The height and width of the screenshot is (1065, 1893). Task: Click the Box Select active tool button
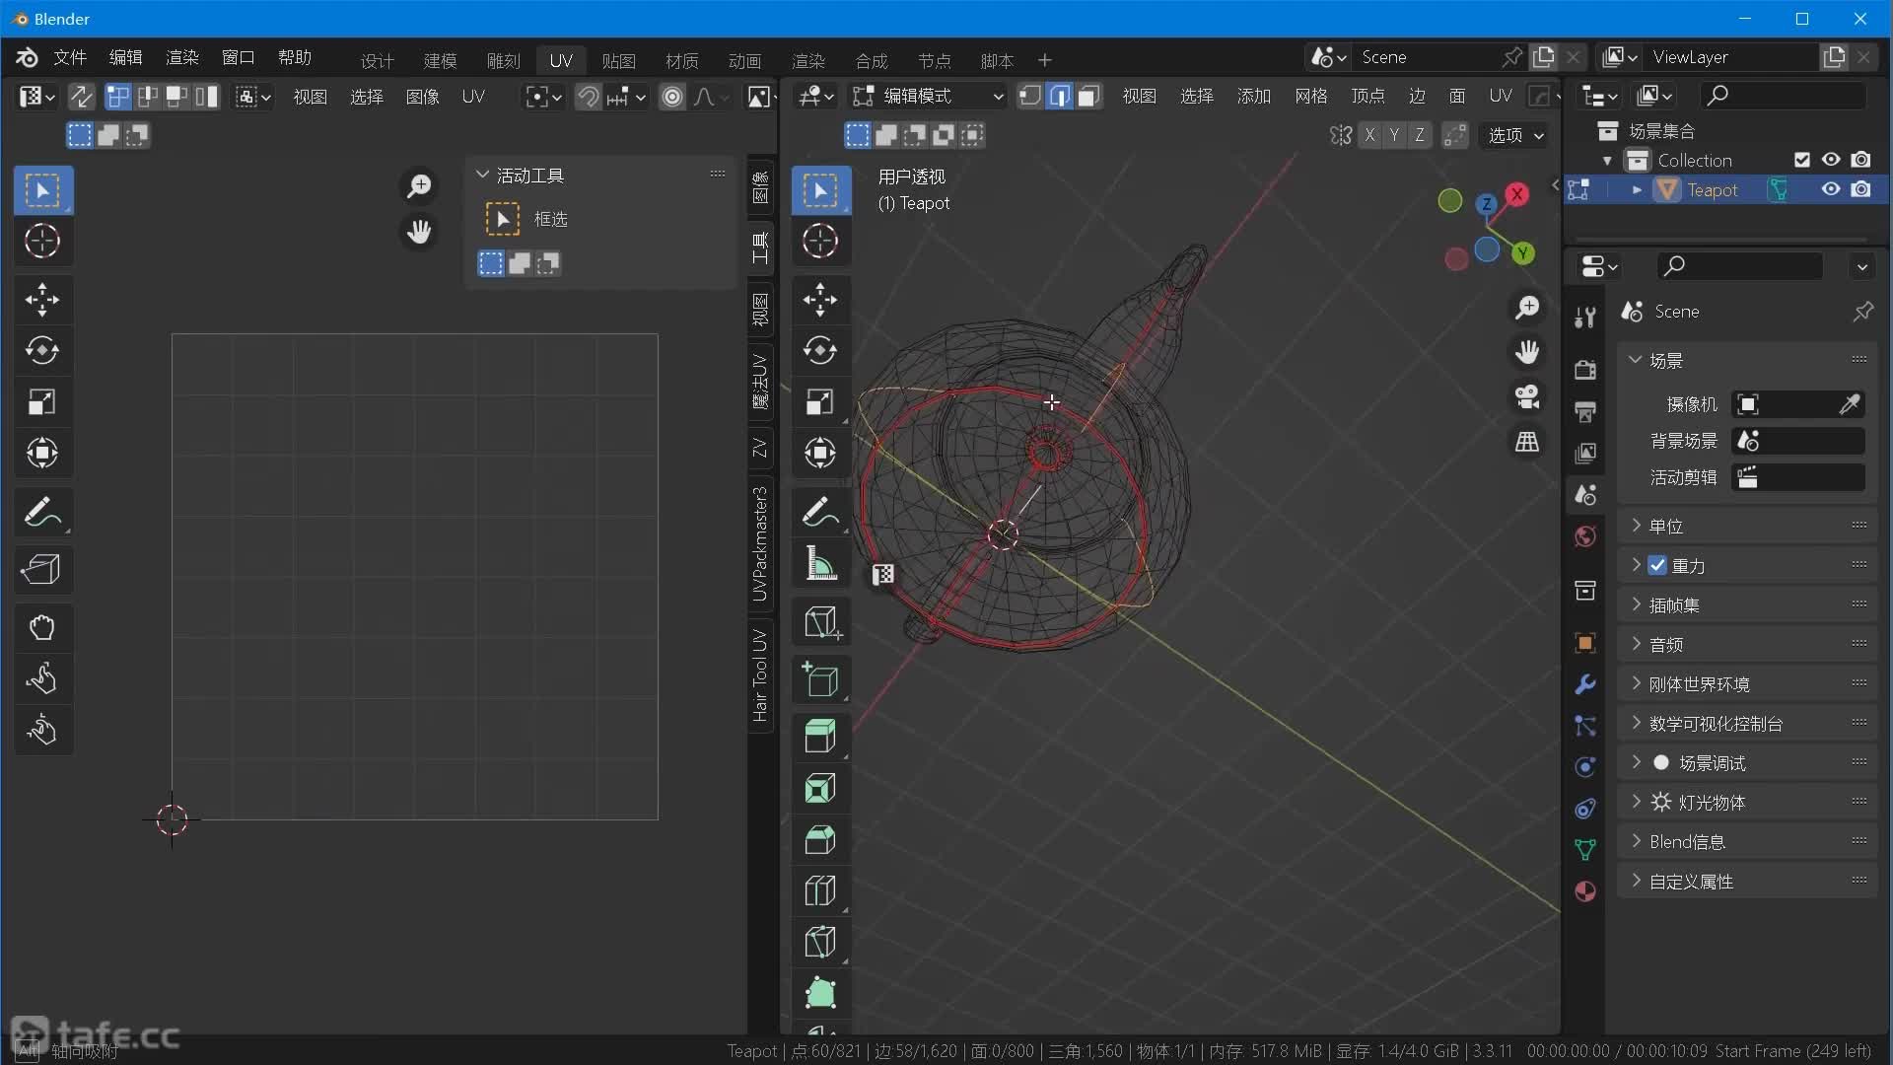point(503,219)
